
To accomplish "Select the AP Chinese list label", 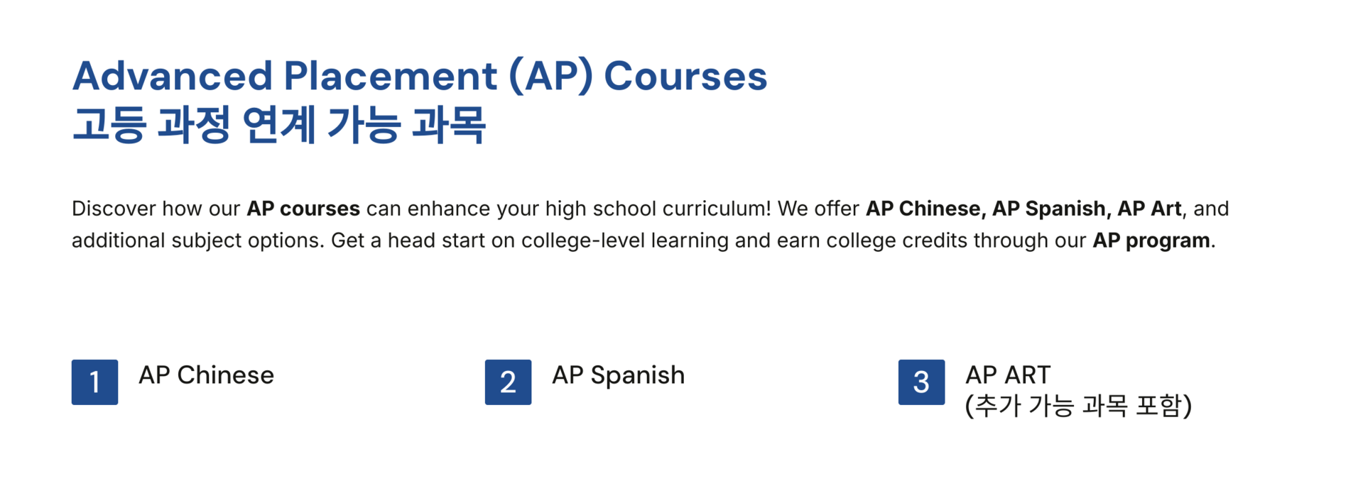I will tap(206, 375).
